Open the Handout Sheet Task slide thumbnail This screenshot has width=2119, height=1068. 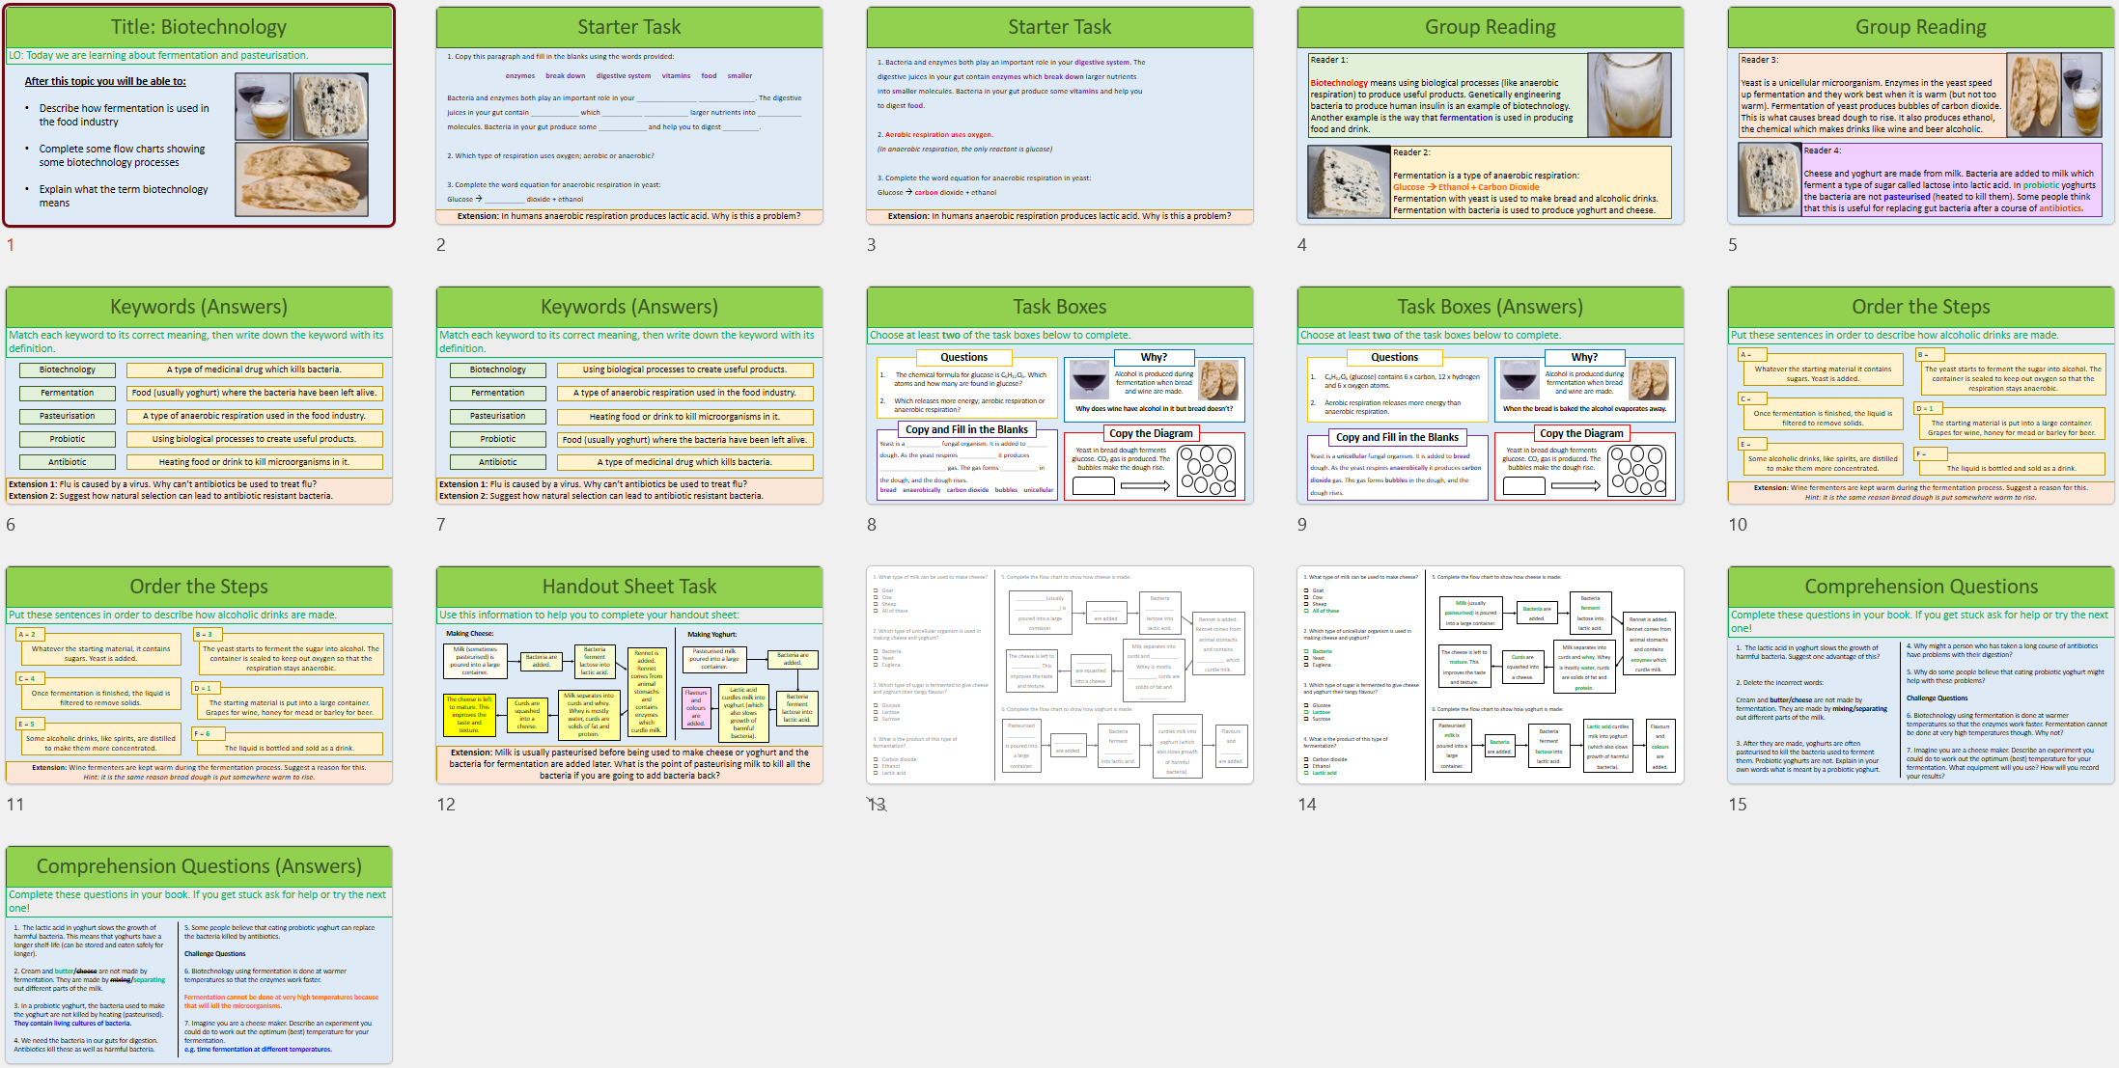(x=629, y=675)
